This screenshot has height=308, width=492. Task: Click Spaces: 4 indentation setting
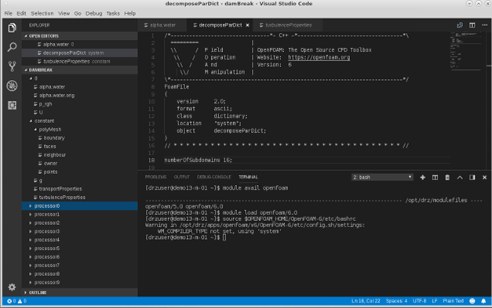click(396, 301)
